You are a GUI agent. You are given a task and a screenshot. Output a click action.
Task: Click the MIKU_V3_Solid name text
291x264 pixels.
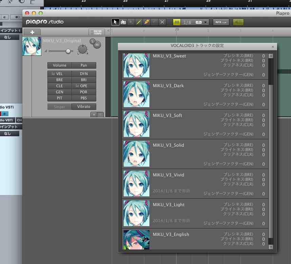coord(168,145)
